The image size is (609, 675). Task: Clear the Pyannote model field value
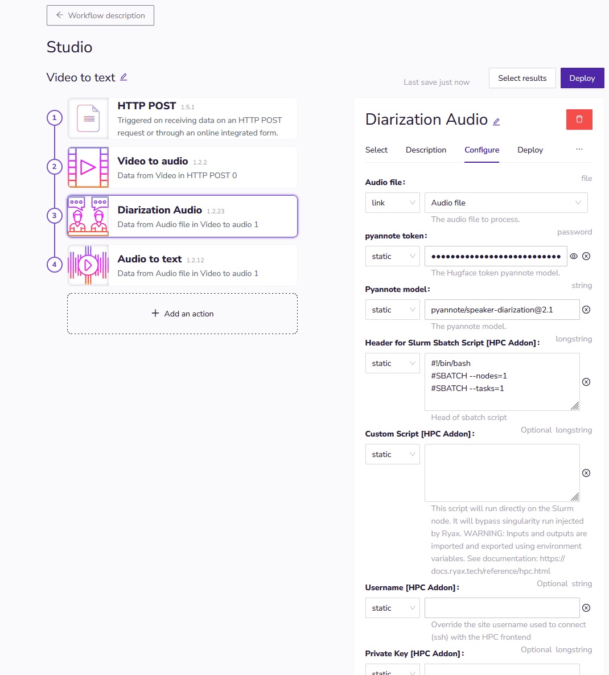click(586, 310)
